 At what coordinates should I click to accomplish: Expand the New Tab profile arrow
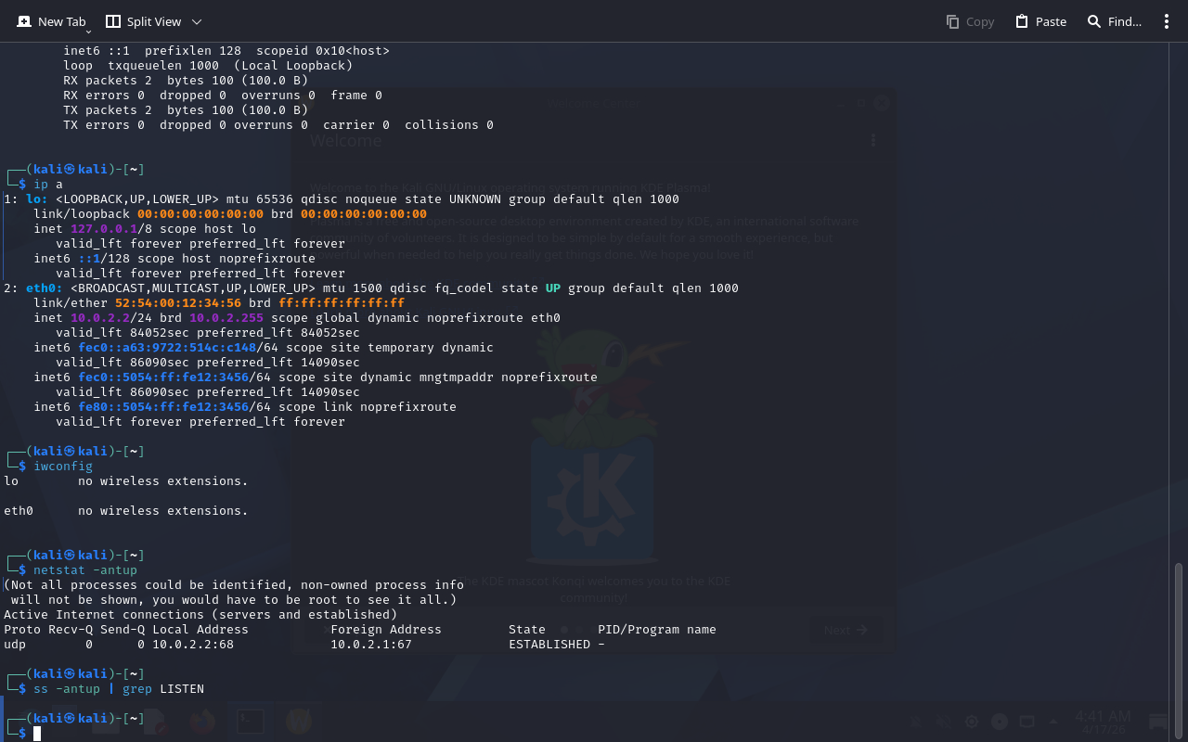click(x=88, y=32)
